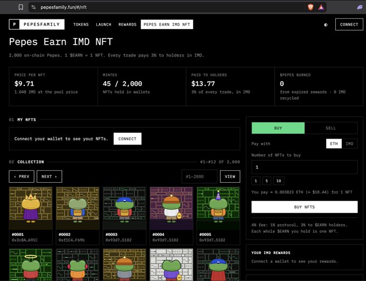
Task: Navigate to REWARDS
Action: coord(128,25)
